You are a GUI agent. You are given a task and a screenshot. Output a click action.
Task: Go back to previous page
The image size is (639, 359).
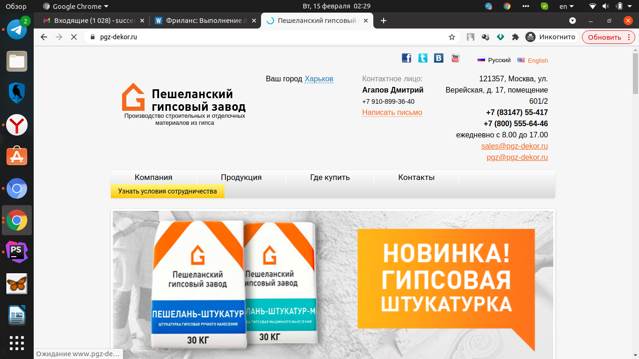tap(44, 37)
